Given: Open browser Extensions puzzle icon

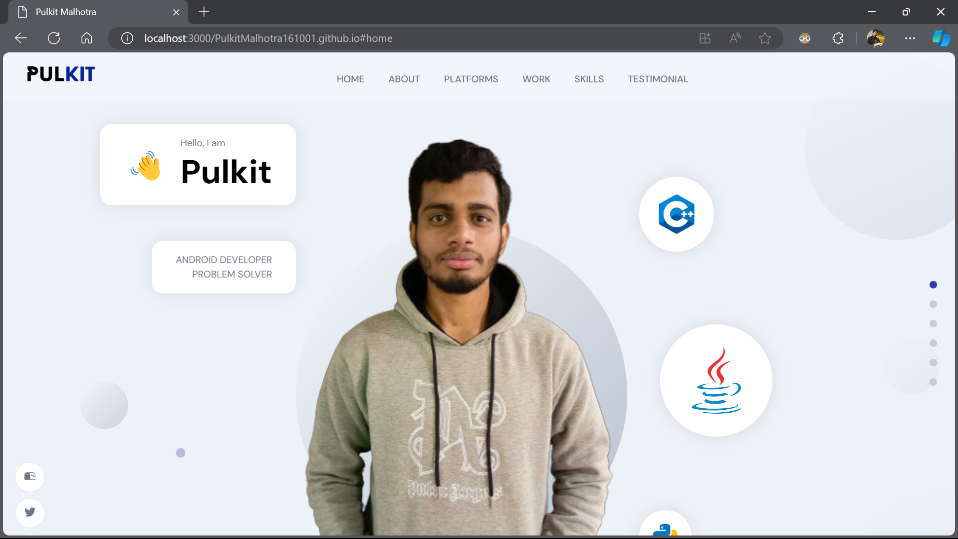Looking at the screenshot, I should coord(838,38).
